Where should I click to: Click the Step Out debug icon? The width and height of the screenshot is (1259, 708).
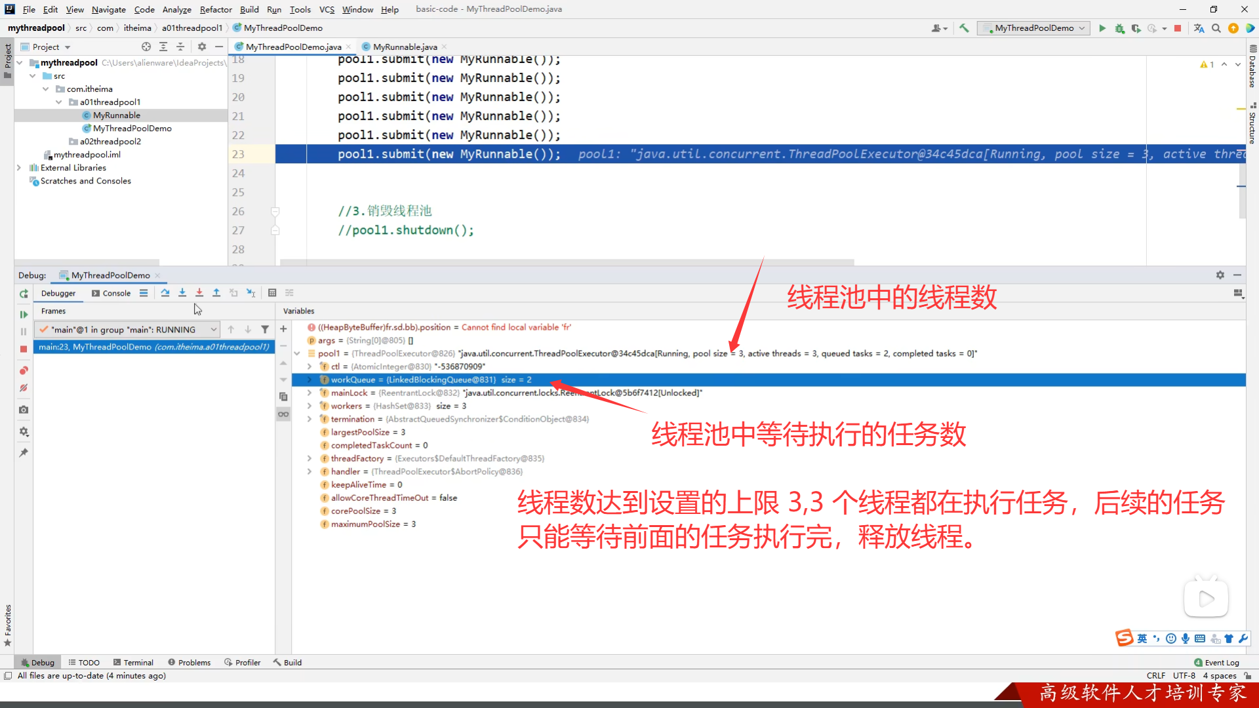point(216,293)
